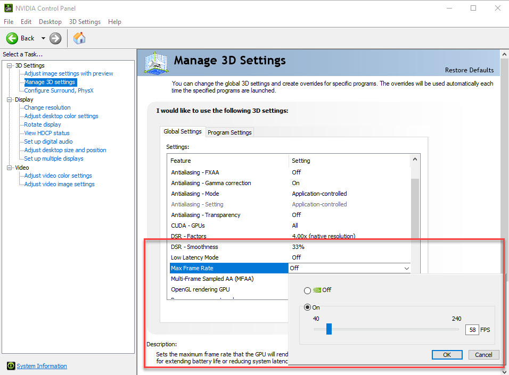Screen dimensions: 509x375
Task: Open Configure Surround, PhysX
Action: point(59,90)
